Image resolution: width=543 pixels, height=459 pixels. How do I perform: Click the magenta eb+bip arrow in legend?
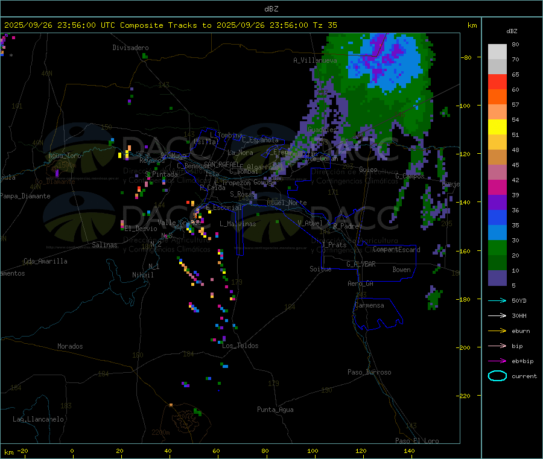coord(497,361)
